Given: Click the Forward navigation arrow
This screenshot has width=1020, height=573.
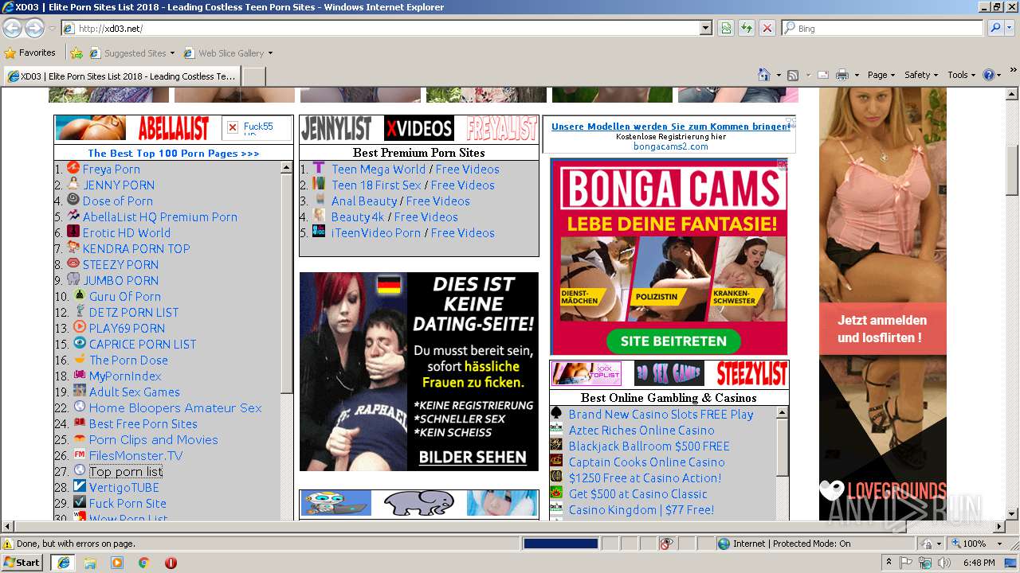Looking at the screenshot, I should point(34,28).
